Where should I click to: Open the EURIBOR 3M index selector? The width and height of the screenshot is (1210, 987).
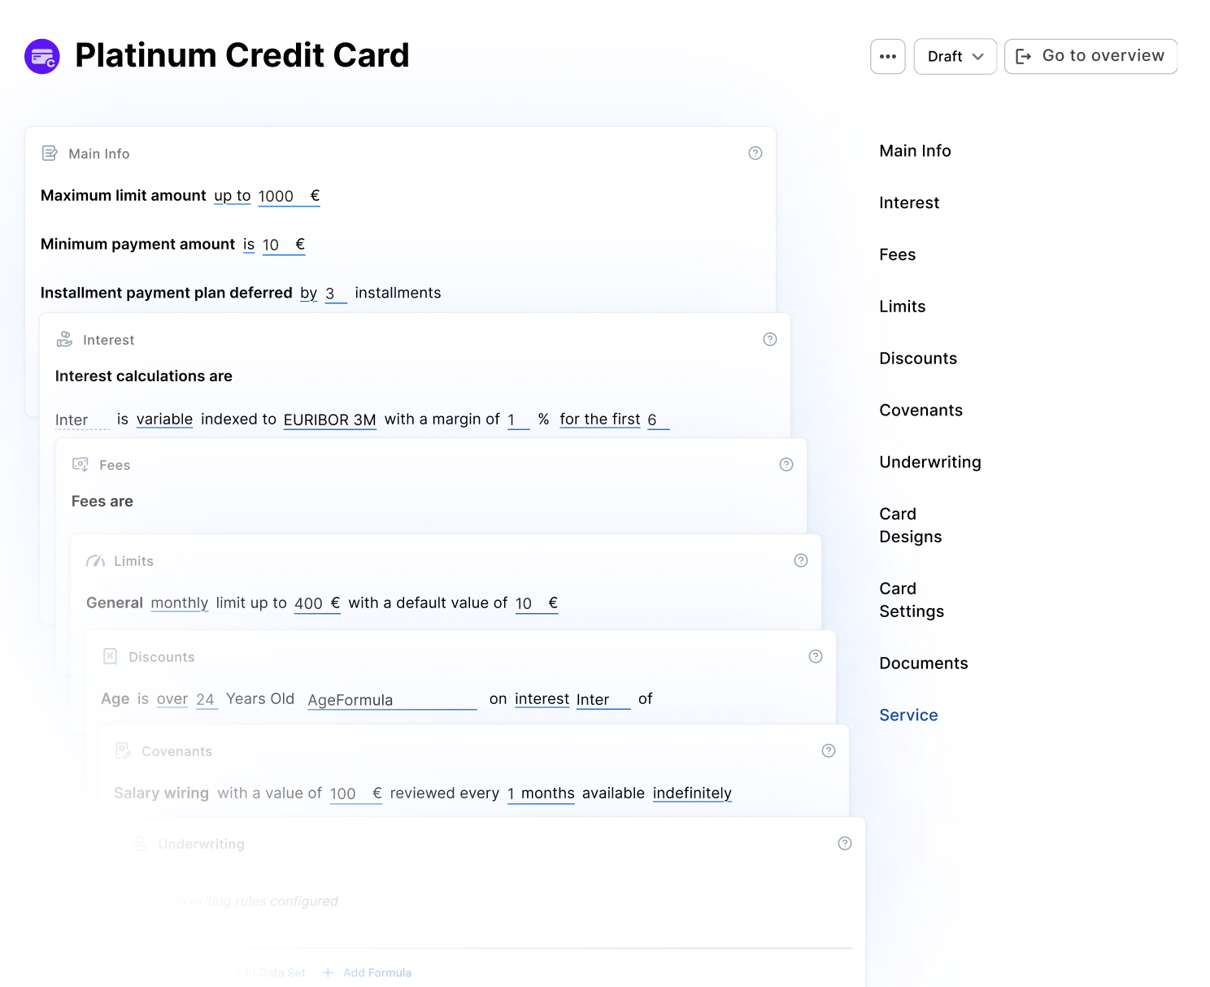point(329,420)
